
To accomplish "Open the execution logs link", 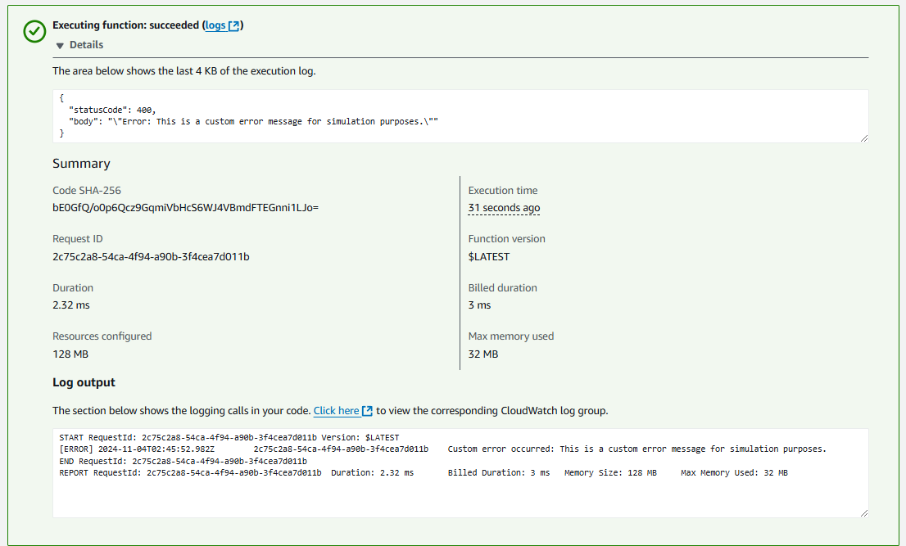I will [x=215, y=25].
